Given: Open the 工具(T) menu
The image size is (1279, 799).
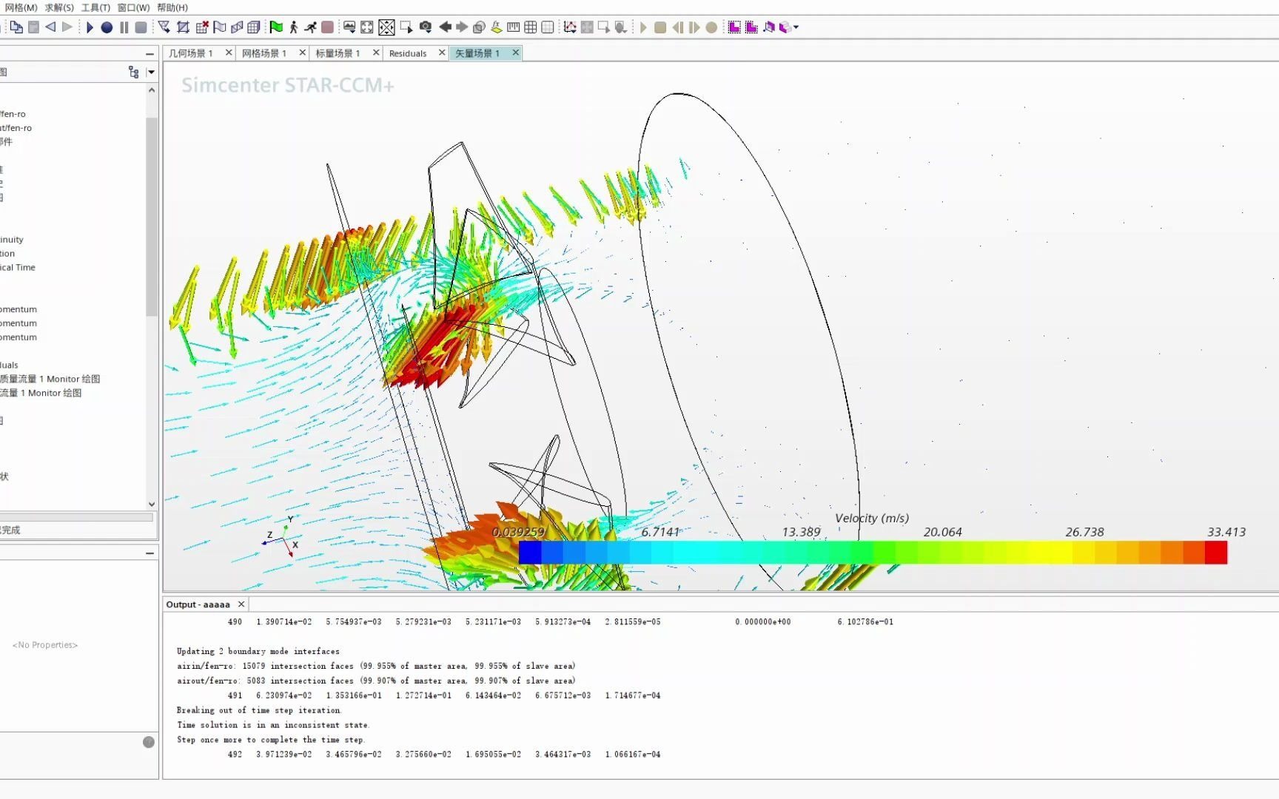Looking at the screenshot, I should pos(95,7).
